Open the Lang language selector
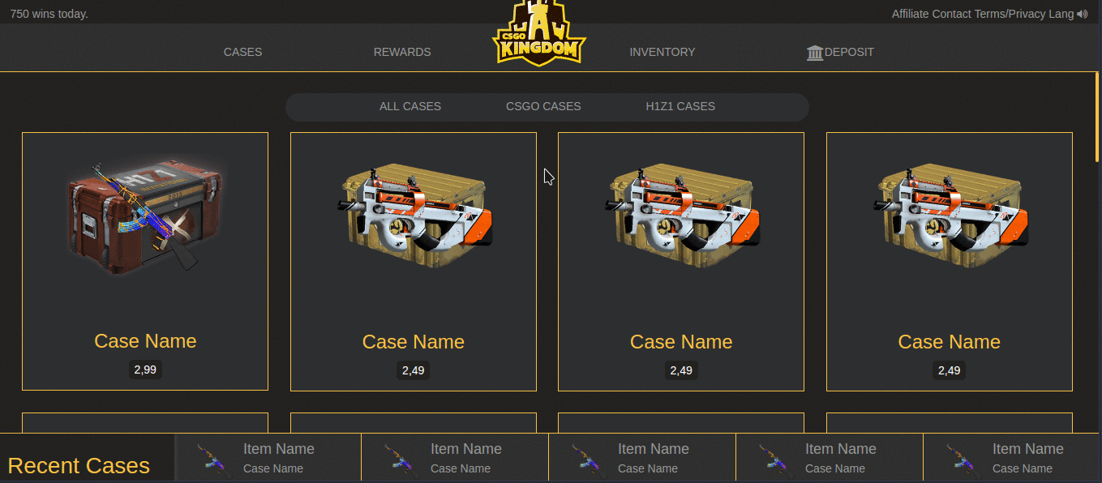This screenshot has height=483, width=1102. [x=1062, y=14]
